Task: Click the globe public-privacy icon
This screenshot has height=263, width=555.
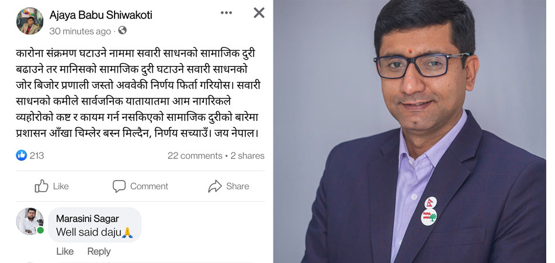Action: [123, 30]
